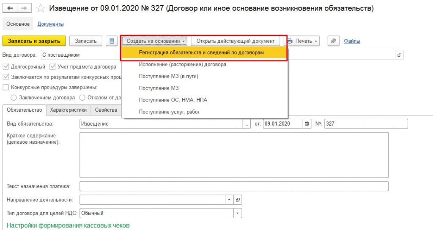433x230 pixels.
Task: Select Поступление услуг, работ menu item
Action: tap(169, 112)
